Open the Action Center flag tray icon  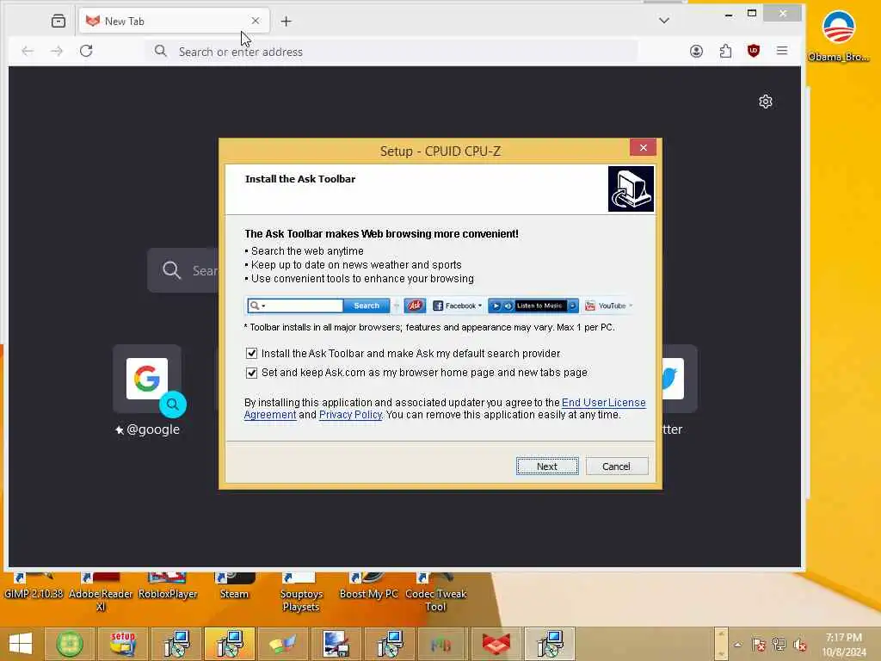[x=759, y=645]
